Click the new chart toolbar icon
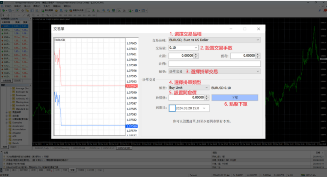The image size is (327, 177). (3, 11)
